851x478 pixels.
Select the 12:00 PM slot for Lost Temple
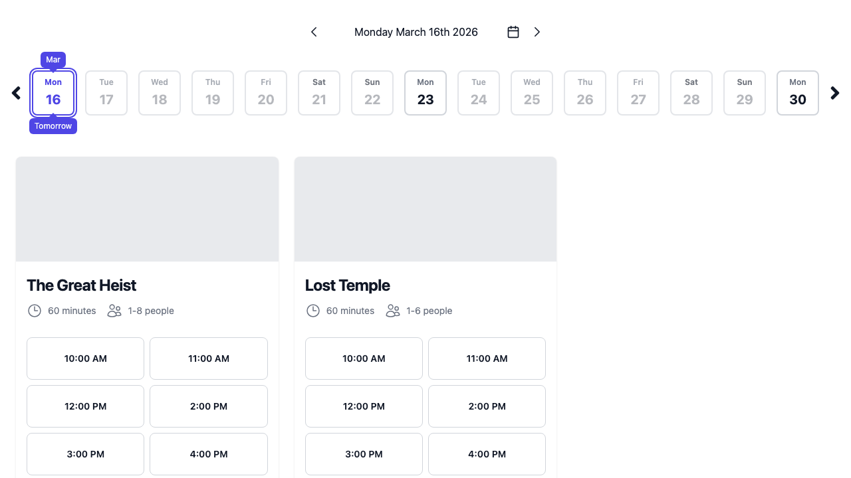click(364, 406)
